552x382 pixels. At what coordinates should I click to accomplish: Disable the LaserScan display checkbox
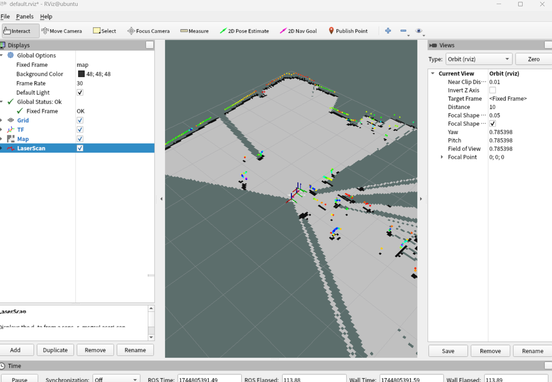pyautogui.click(x=80, y=148)
